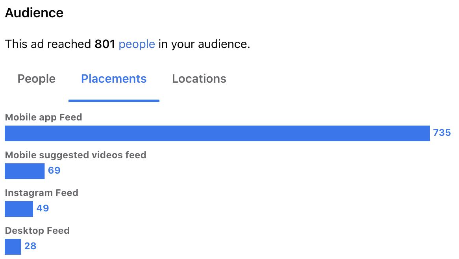This screenshot has width=459, height=259.
Task: Open the Locations tab
Action: pyautogui.click(x=199, y=79)
